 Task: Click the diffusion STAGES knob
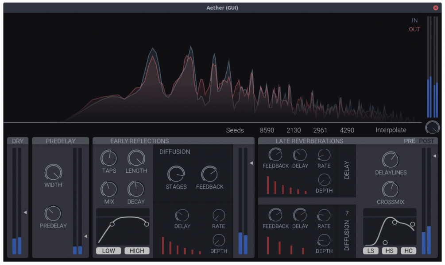(176, 174)
